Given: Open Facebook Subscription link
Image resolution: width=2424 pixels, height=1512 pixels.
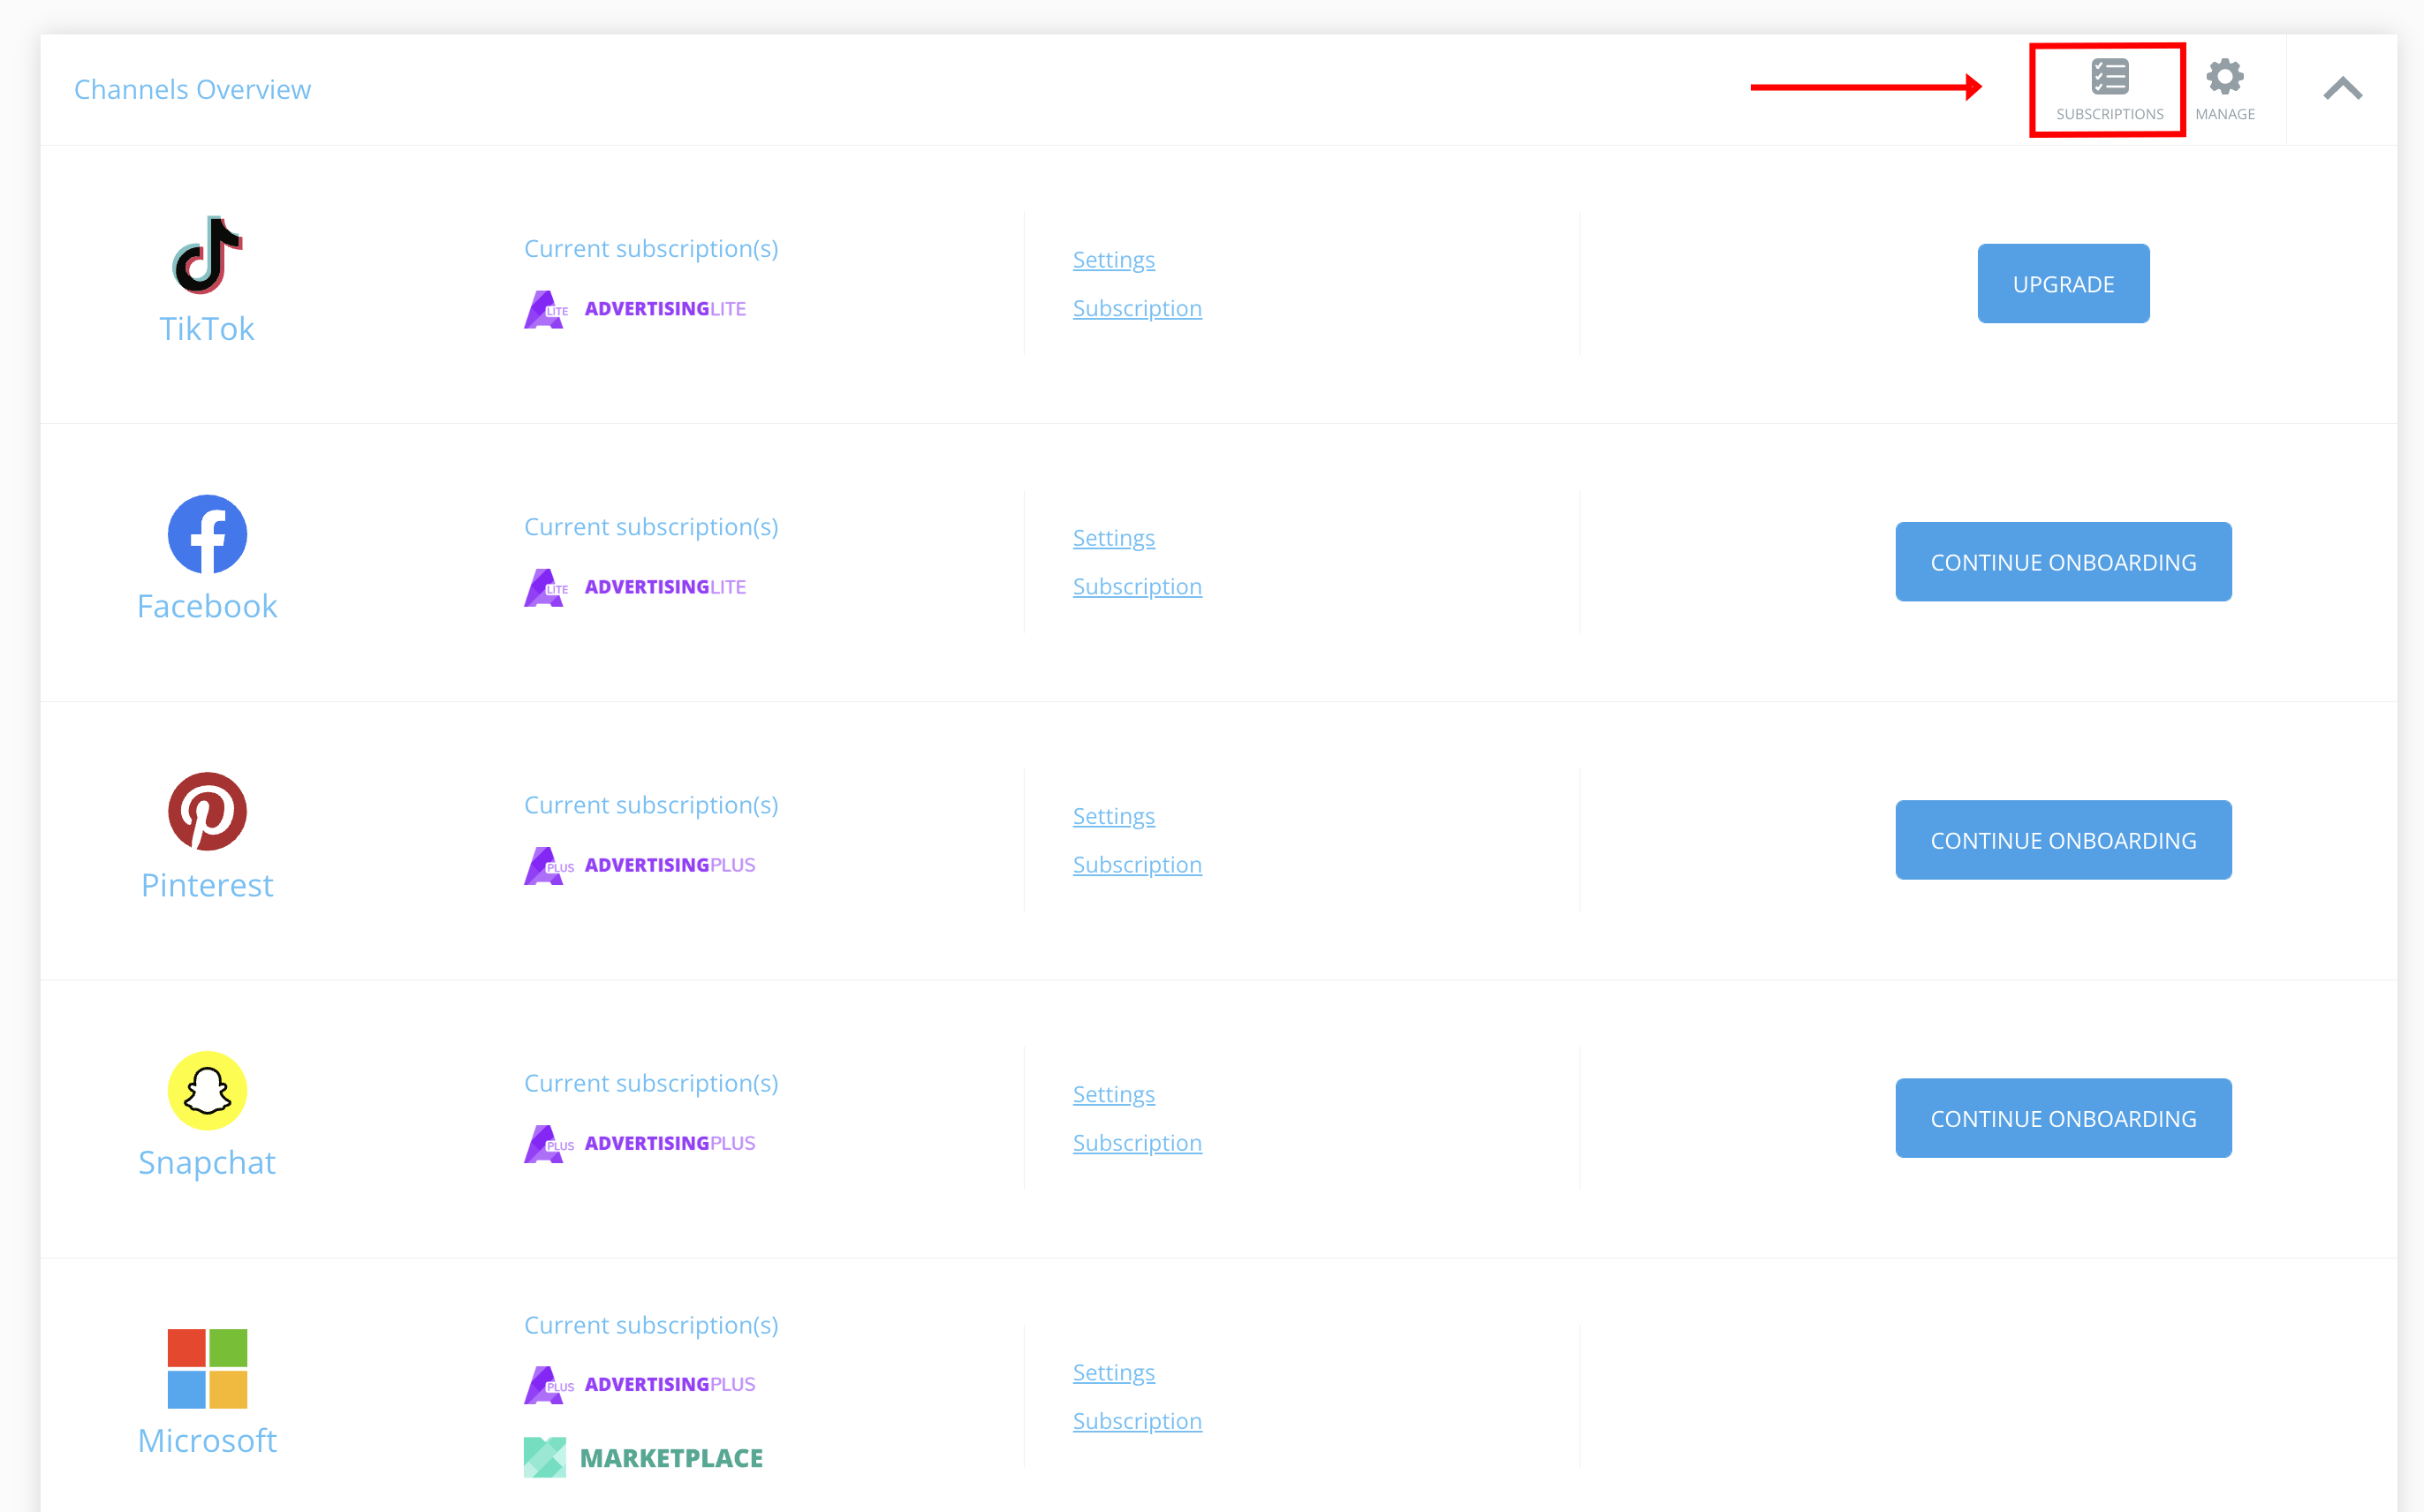Looking at the screenshot, I should [1137, 586].
